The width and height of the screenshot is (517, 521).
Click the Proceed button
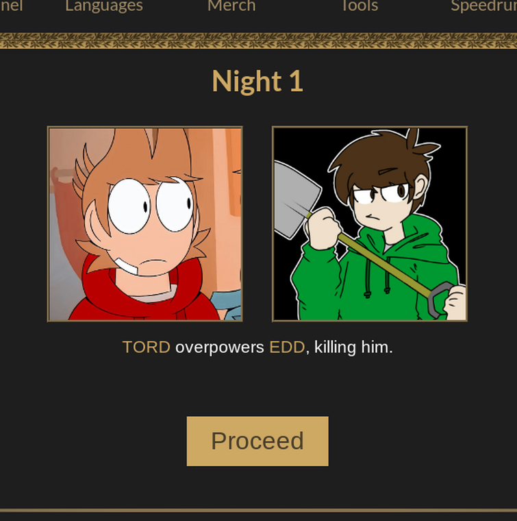(x=257, y=441)
